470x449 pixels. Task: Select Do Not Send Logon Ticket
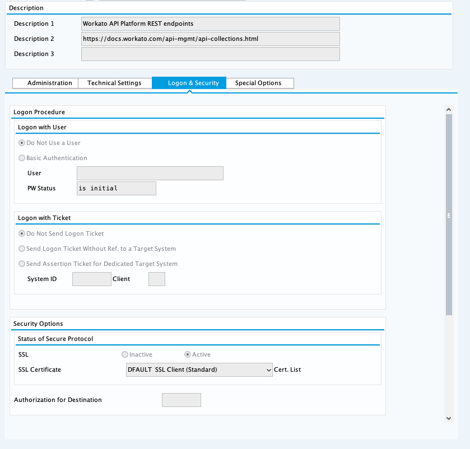[x=21, y=233]
